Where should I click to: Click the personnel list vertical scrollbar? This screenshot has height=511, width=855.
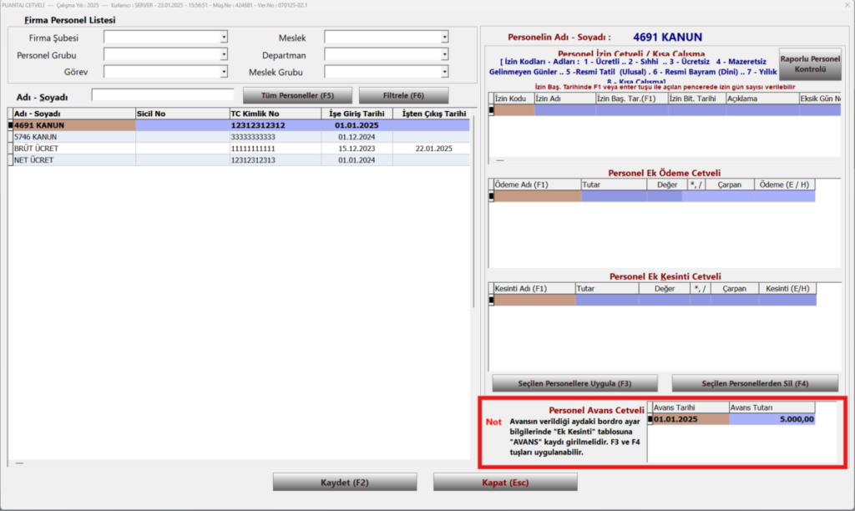click(x=473, y=213)
